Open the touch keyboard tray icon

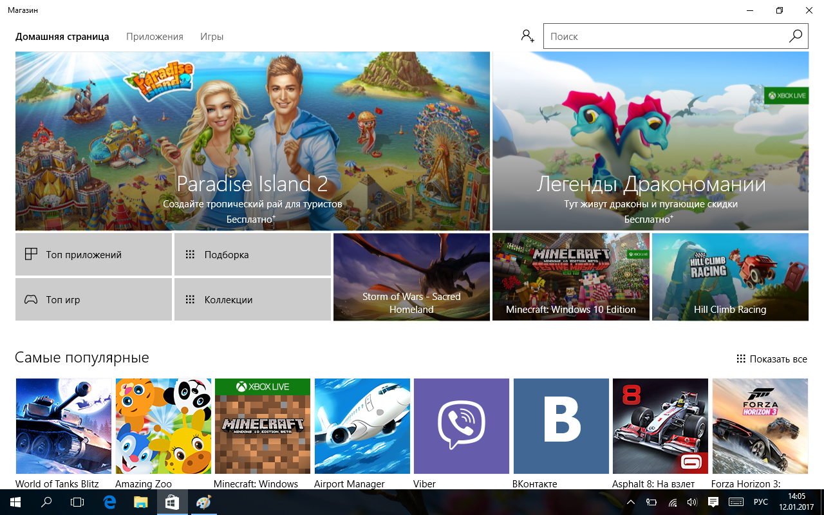click(x=736, y=502)
